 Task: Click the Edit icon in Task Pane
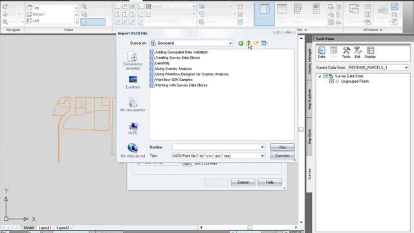click(358, 52)
